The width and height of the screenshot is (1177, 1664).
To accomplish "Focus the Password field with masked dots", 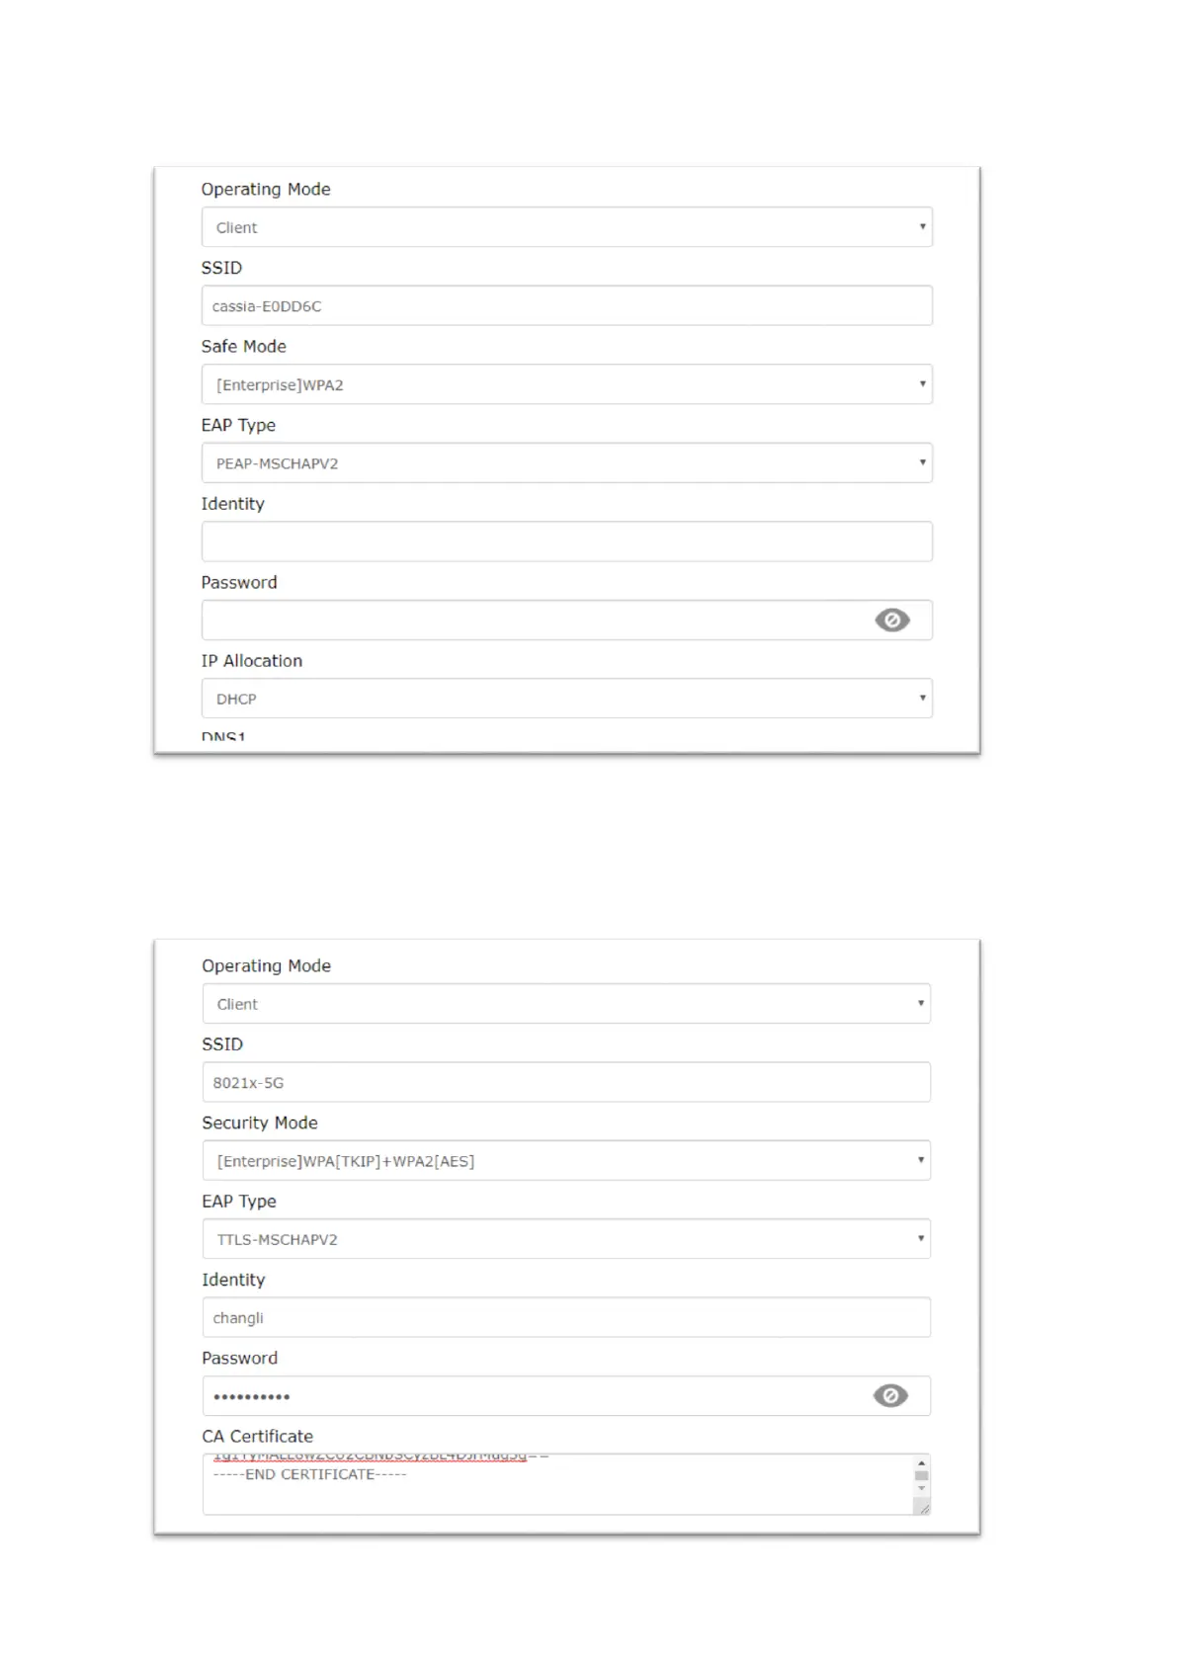I will coord(534,1396).
